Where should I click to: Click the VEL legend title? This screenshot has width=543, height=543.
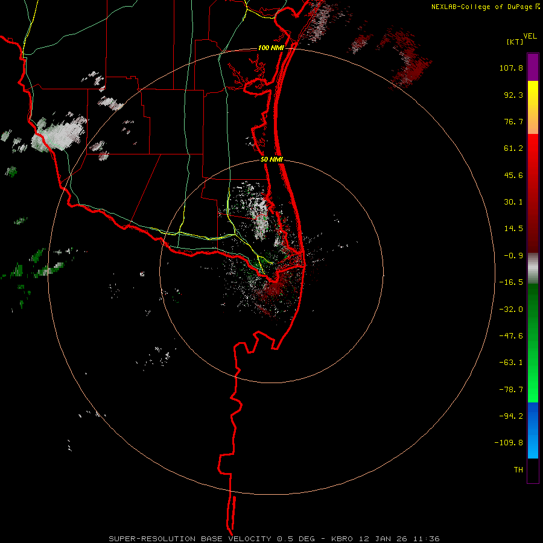(530, 36)
